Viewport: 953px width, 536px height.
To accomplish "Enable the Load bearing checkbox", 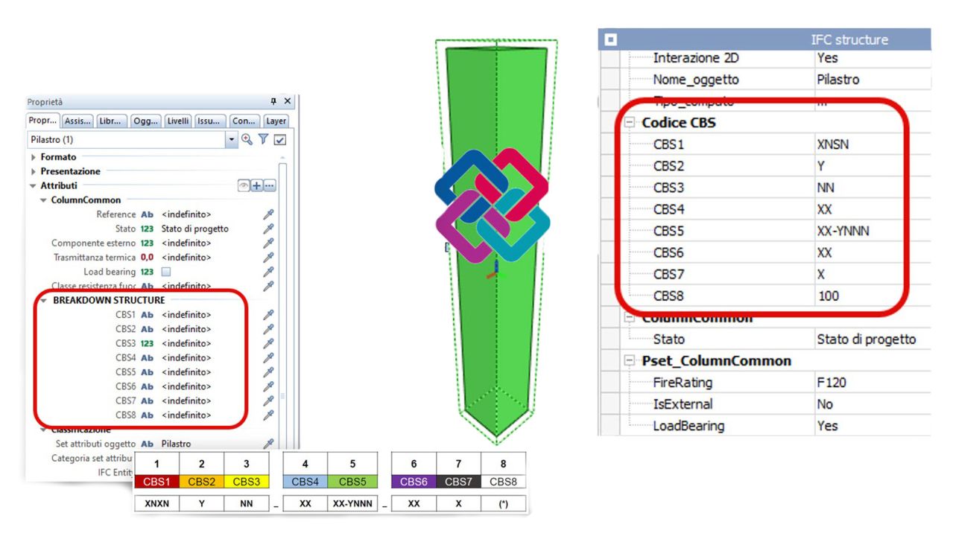I will [166, 272].
